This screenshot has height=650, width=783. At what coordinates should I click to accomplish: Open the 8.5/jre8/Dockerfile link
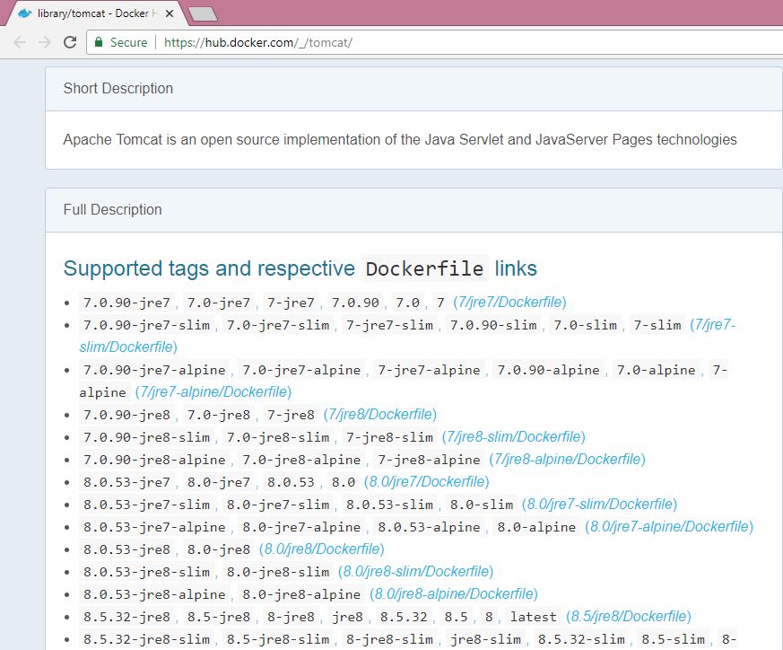click(628, 617)
